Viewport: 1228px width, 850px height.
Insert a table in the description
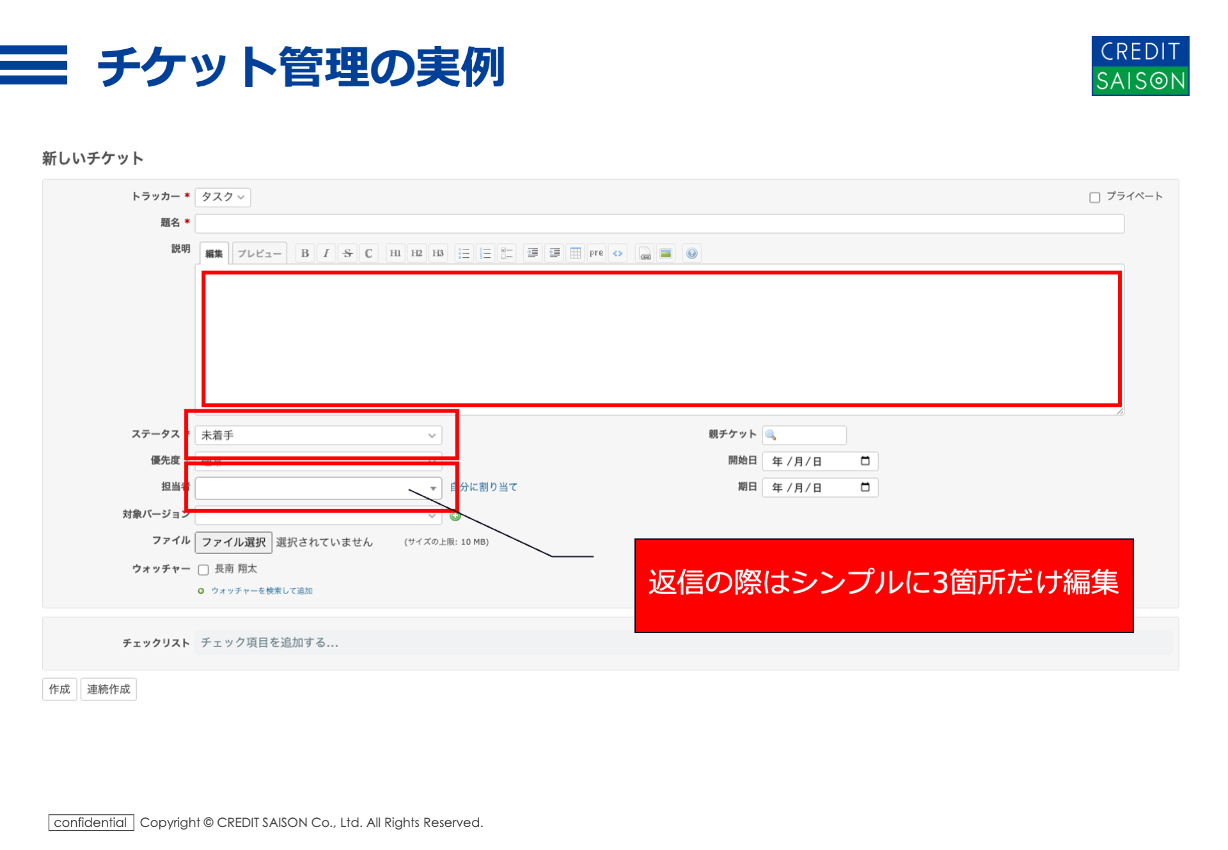575,253
